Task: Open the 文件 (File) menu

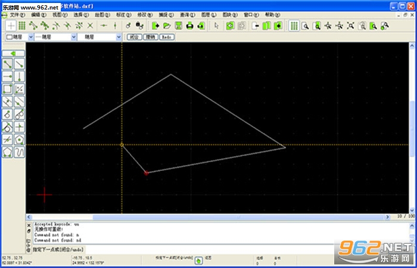Action: [x=17, y=15]
